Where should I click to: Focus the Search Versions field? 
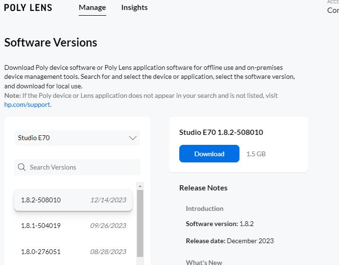[x=81, y=167]
